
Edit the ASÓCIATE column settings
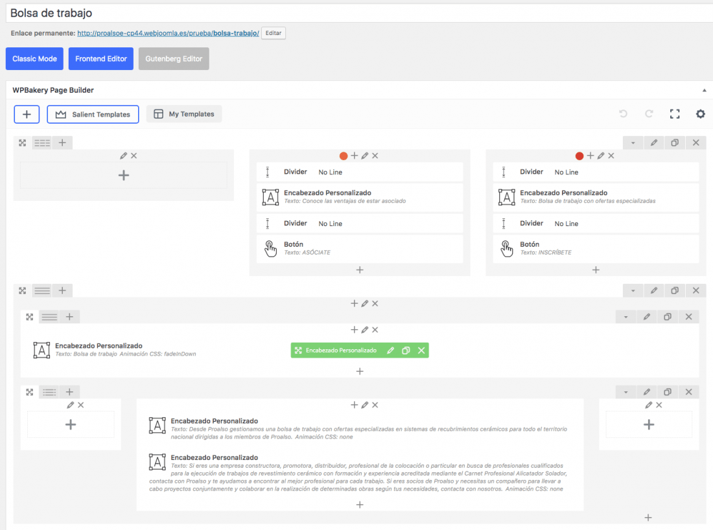pyautogui.click(x=365, y=156)
